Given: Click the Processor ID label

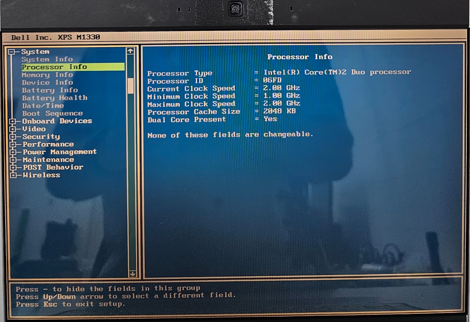Looking at the screenshot, I should [175, 81].
